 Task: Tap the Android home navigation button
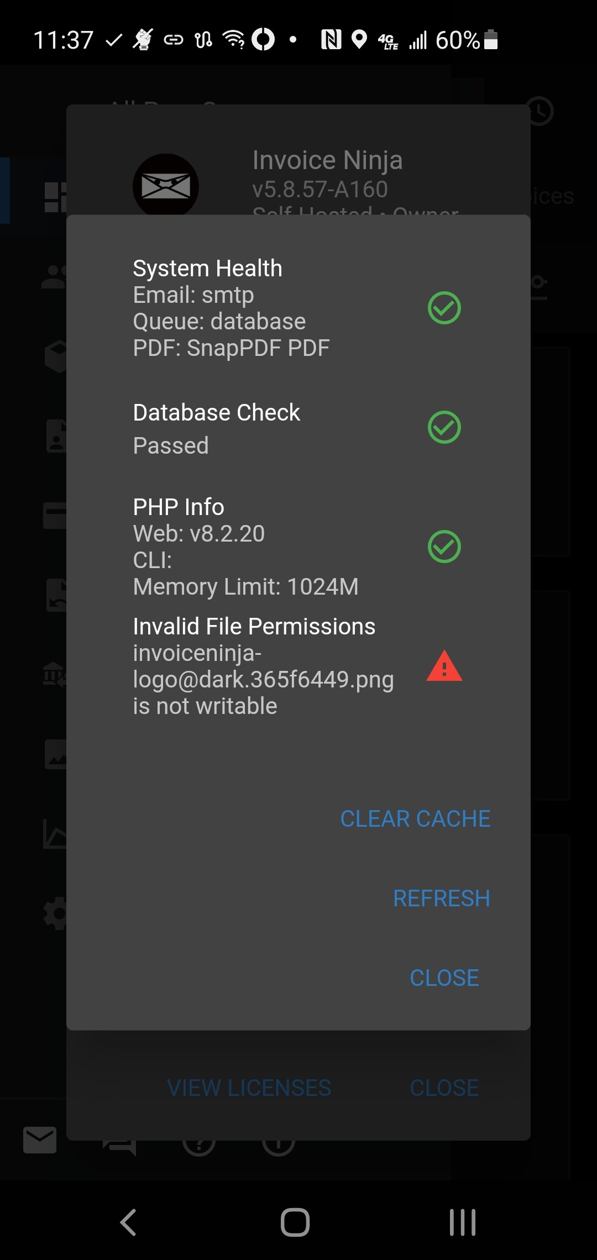pos(295,1222)
